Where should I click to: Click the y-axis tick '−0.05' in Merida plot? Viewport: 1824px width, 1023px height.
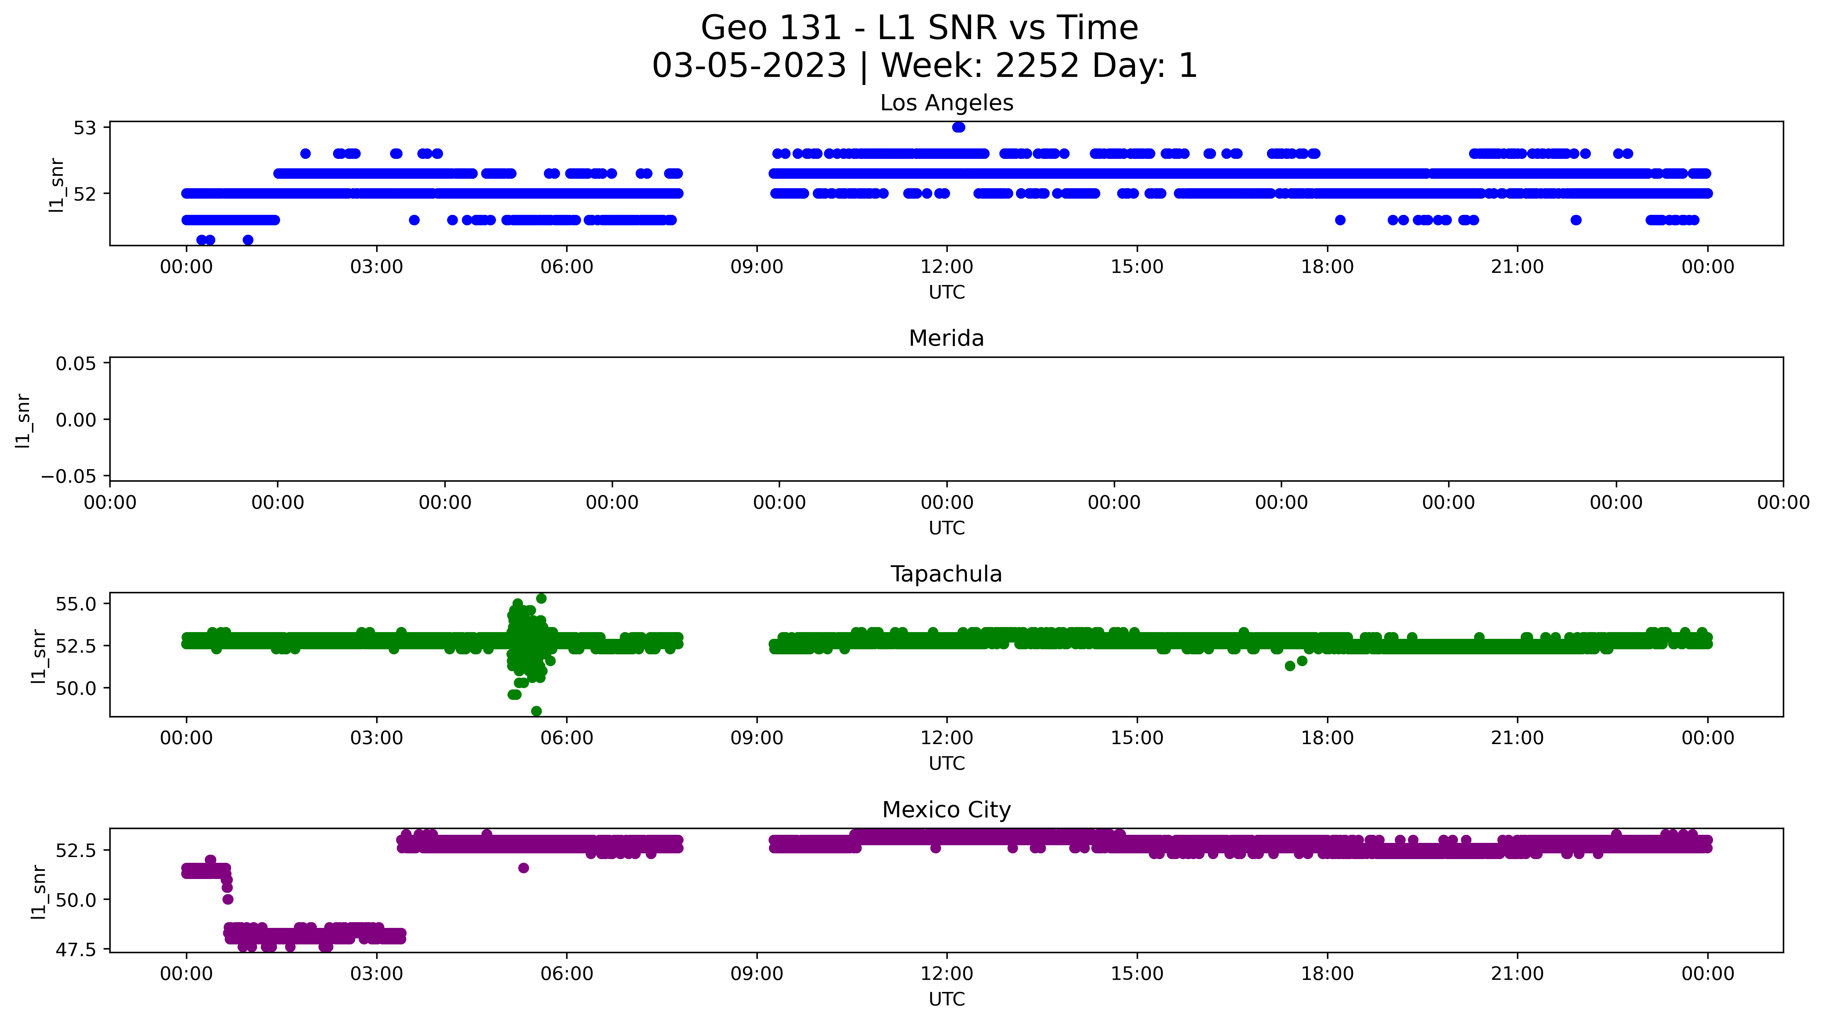[69, 476]
